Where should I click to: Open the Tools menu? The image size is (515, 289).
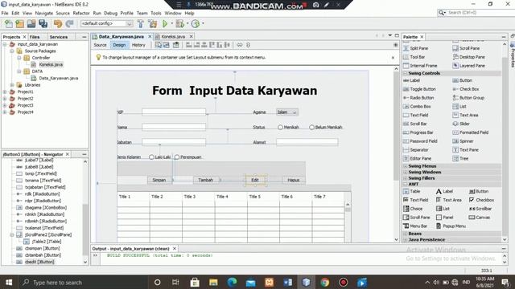click(x=156, y=13)
